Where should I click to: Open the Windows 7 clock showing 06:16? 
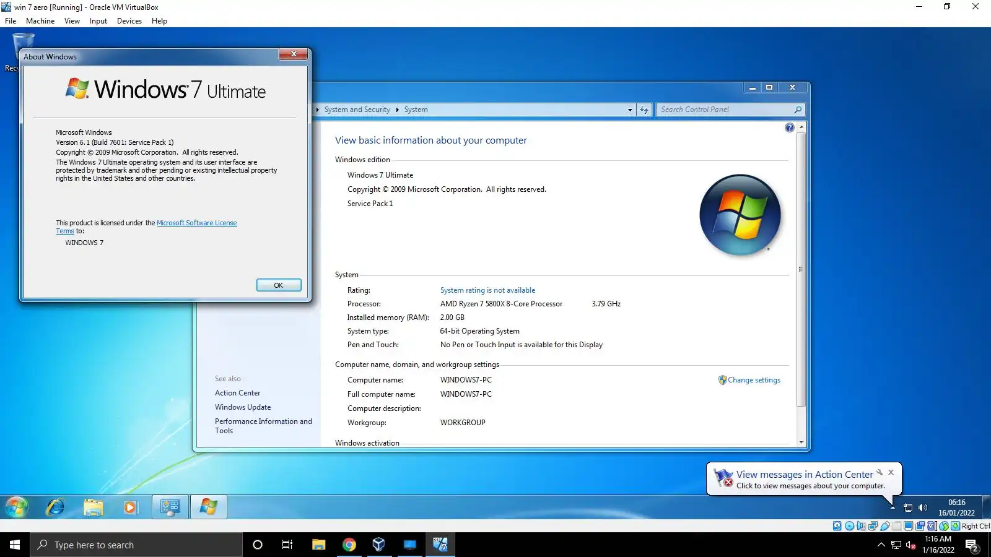956,507
